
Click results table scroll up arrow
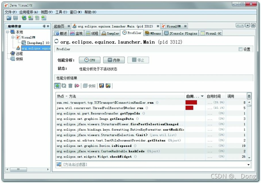tap(249, 102)
